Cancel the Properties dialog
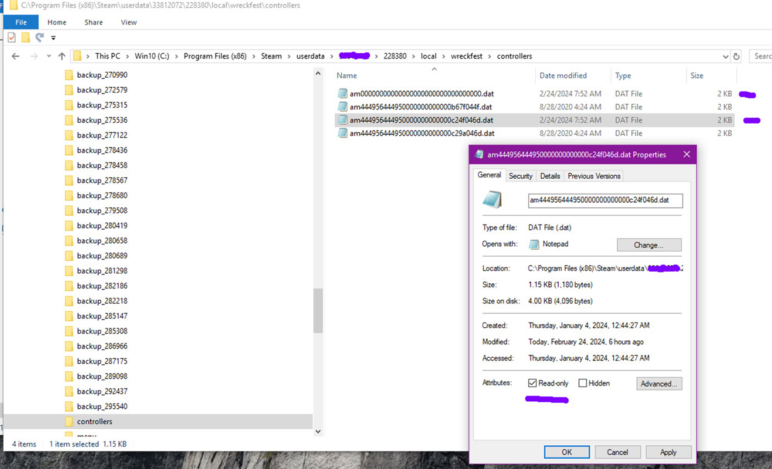Viewport: 772px width, 469px height. pos(618,452)
